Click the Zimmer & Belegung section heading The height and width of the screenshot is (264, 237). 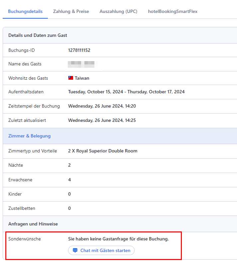click(29, 136)
